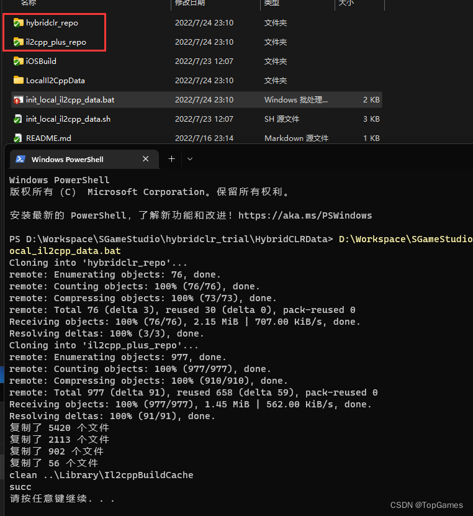Open the https://aka.ms/PSWindows link in terminal

point(305,215)
